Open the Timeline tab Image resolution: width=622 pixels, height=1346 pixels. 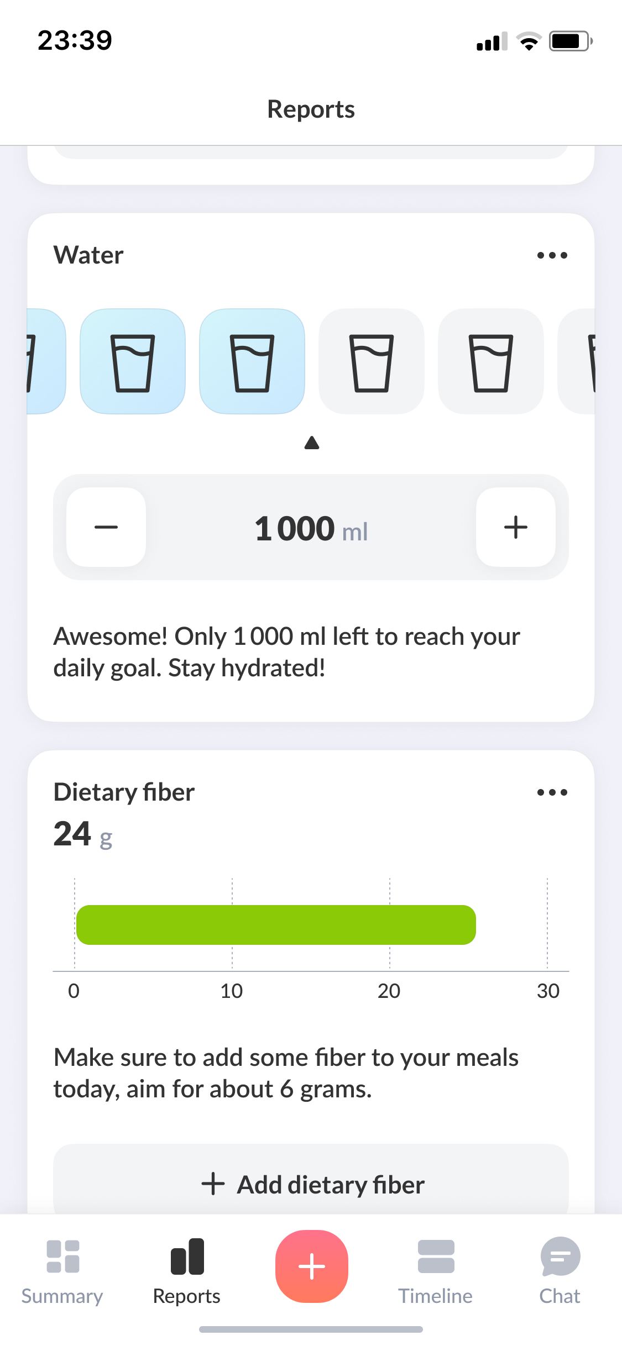(x=436, y=1271)
